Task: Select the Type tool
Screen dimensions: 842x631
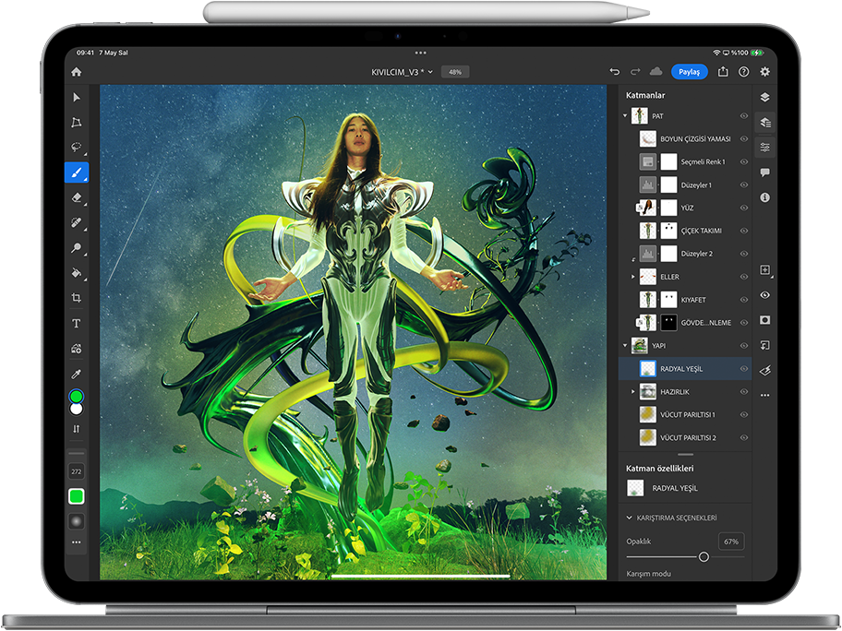Action: 77,323
